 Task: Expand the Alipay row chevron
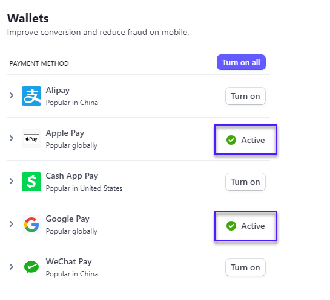(12, 95)
